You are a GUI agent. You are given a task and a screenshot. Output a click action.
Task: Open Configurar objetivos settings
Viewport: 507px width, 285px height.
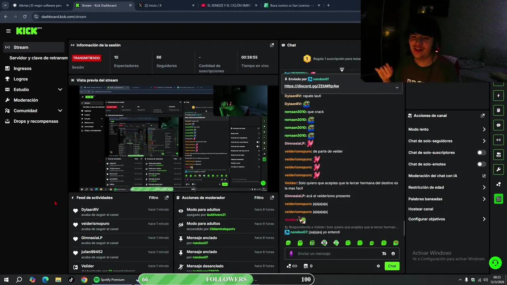click(x=447, y=219)
